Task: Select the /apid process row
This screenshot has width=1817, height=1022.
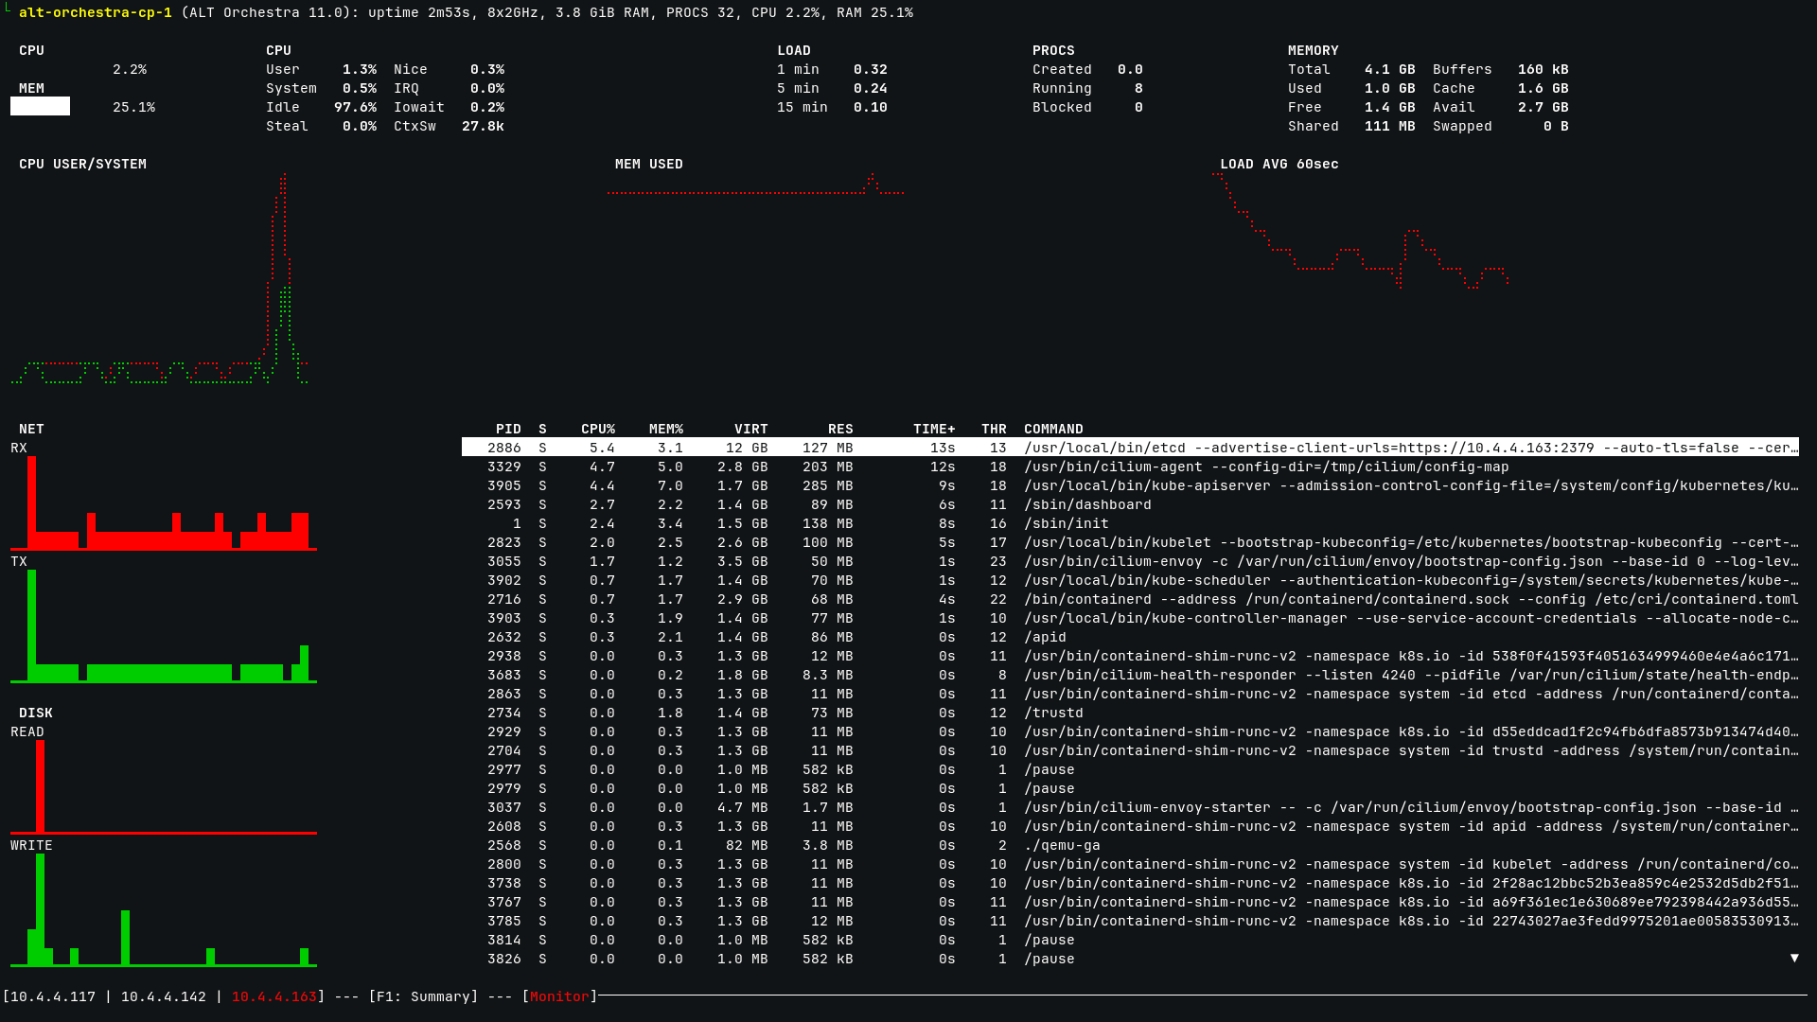Action: pyautogui.click(x=1130, y=637)
